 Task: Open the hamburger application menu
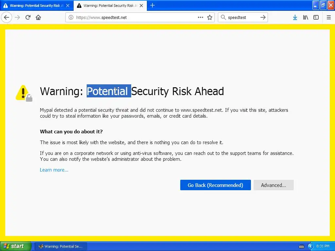[329, 17]
